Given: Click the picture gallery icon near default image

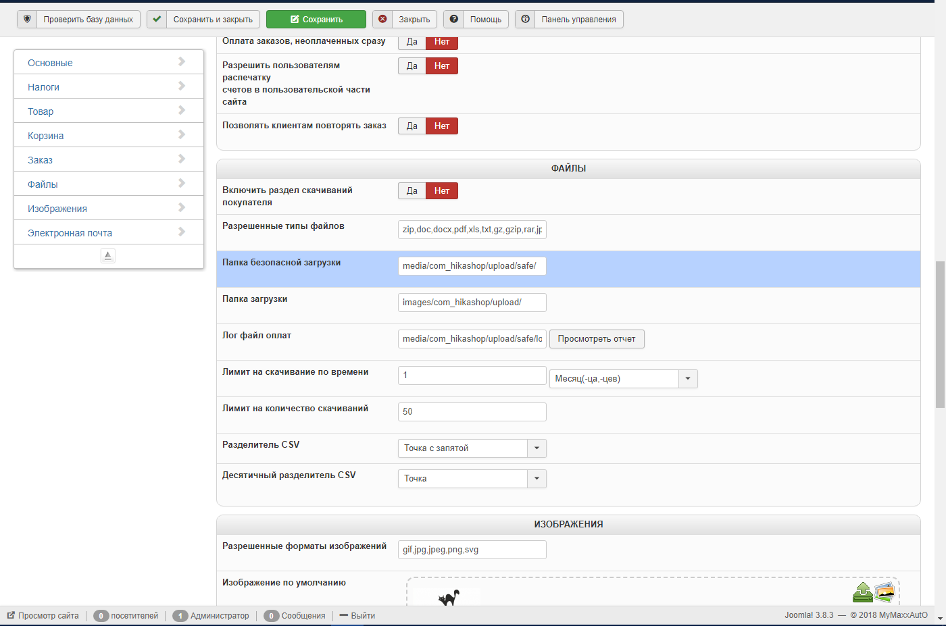Looking at the screenshot, I should coord(885,593).
